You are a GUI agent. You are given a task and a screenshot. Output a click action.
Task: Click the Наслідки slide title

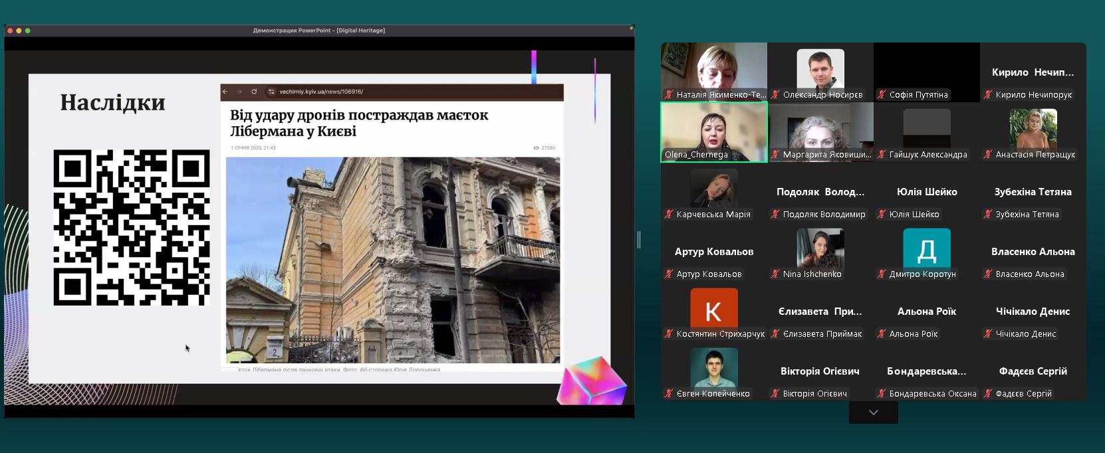pos(112,102)
